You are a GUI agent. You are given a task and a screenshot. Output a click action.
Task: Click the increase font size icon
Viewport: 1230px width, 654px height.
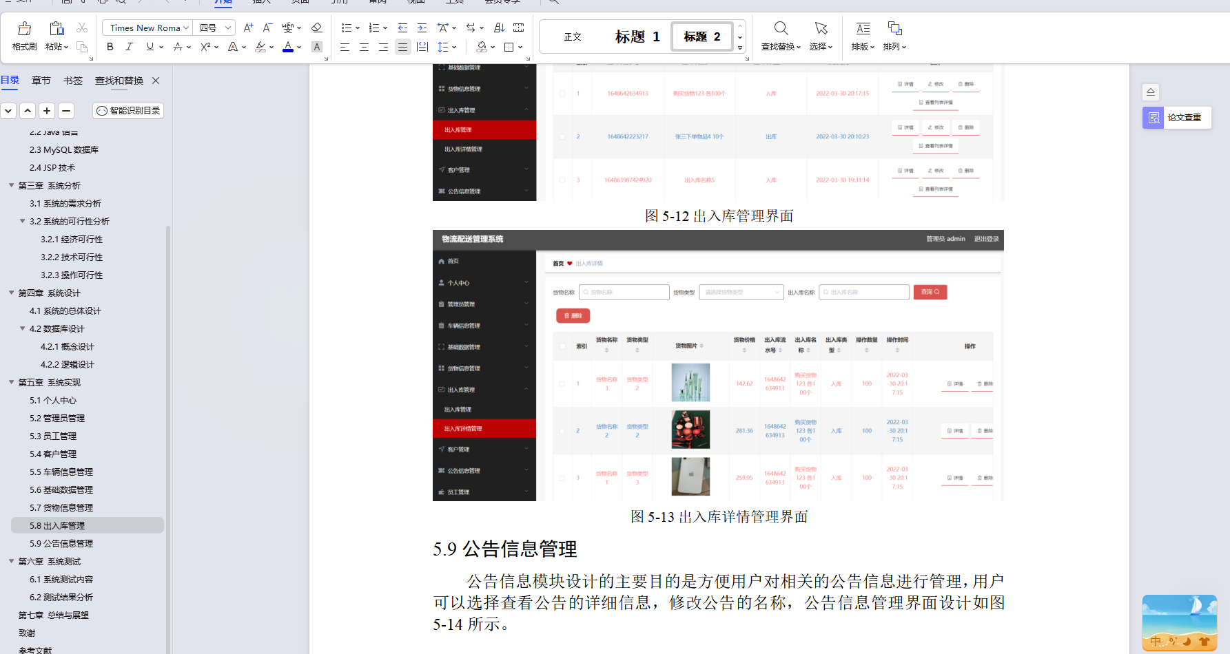tap(247, 28)
